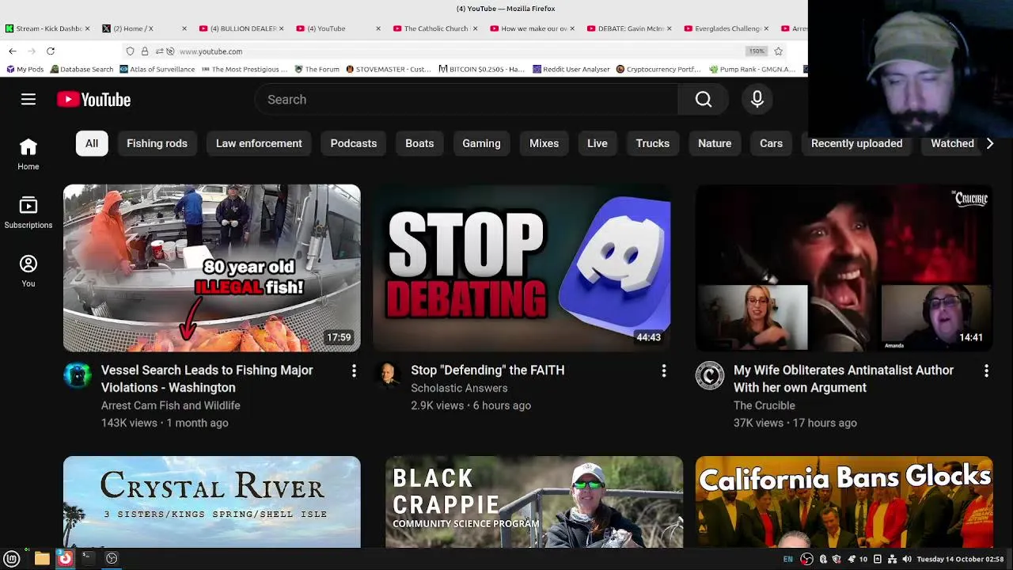Open options menu for My Wife Obliterates video
The height and width of the screenshot is (570, 1013).
986,370
